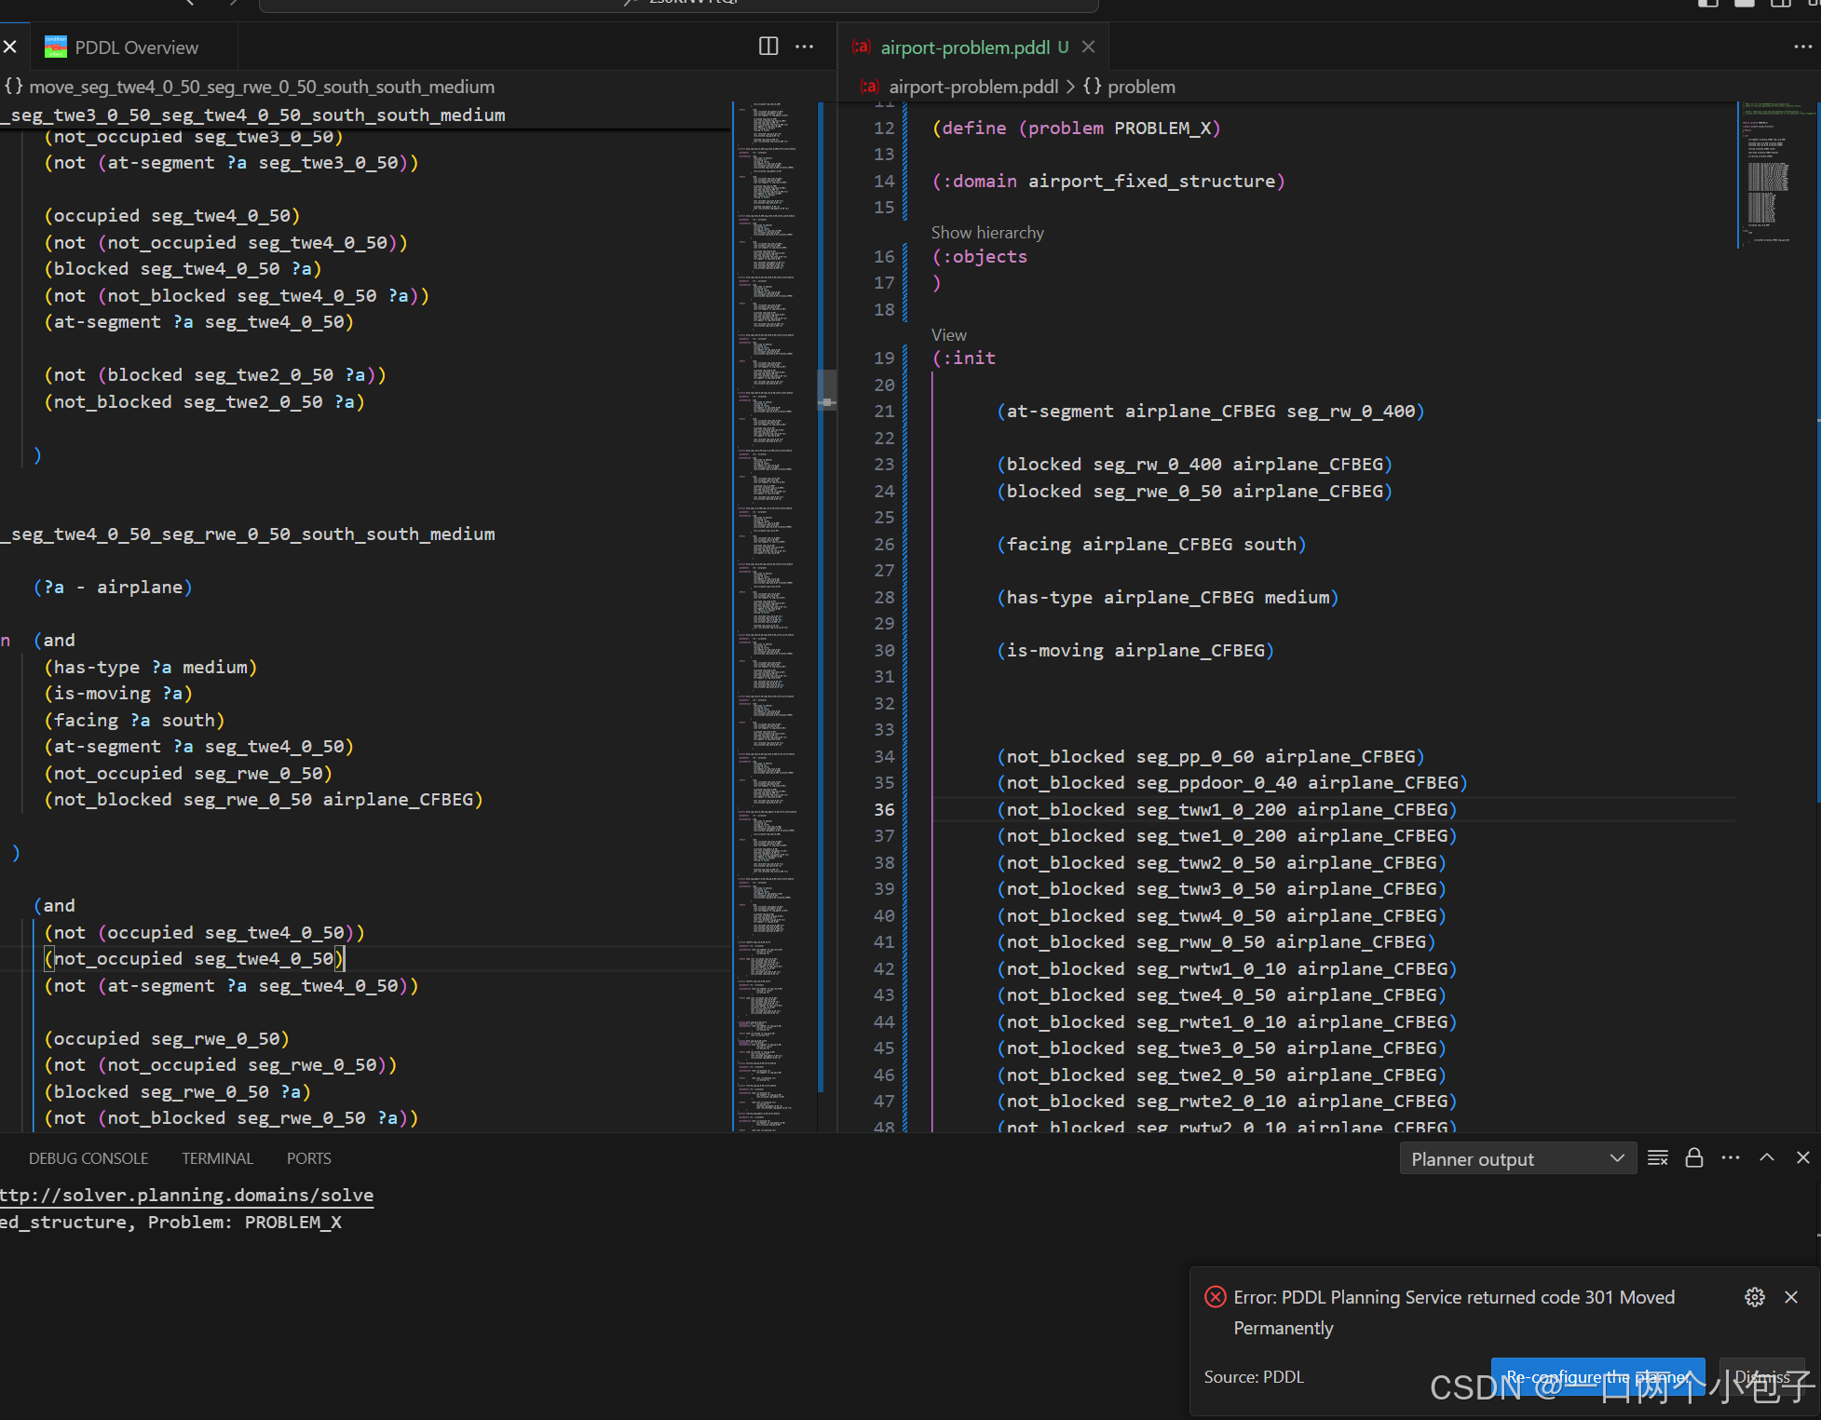This screenshot has width=1821, height=1420.
Task: Click problem breadcrumb symbol
Action: pos(1140,87)
